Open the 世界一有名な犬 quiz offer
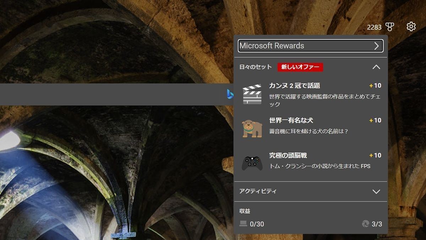 pos(311,129)
